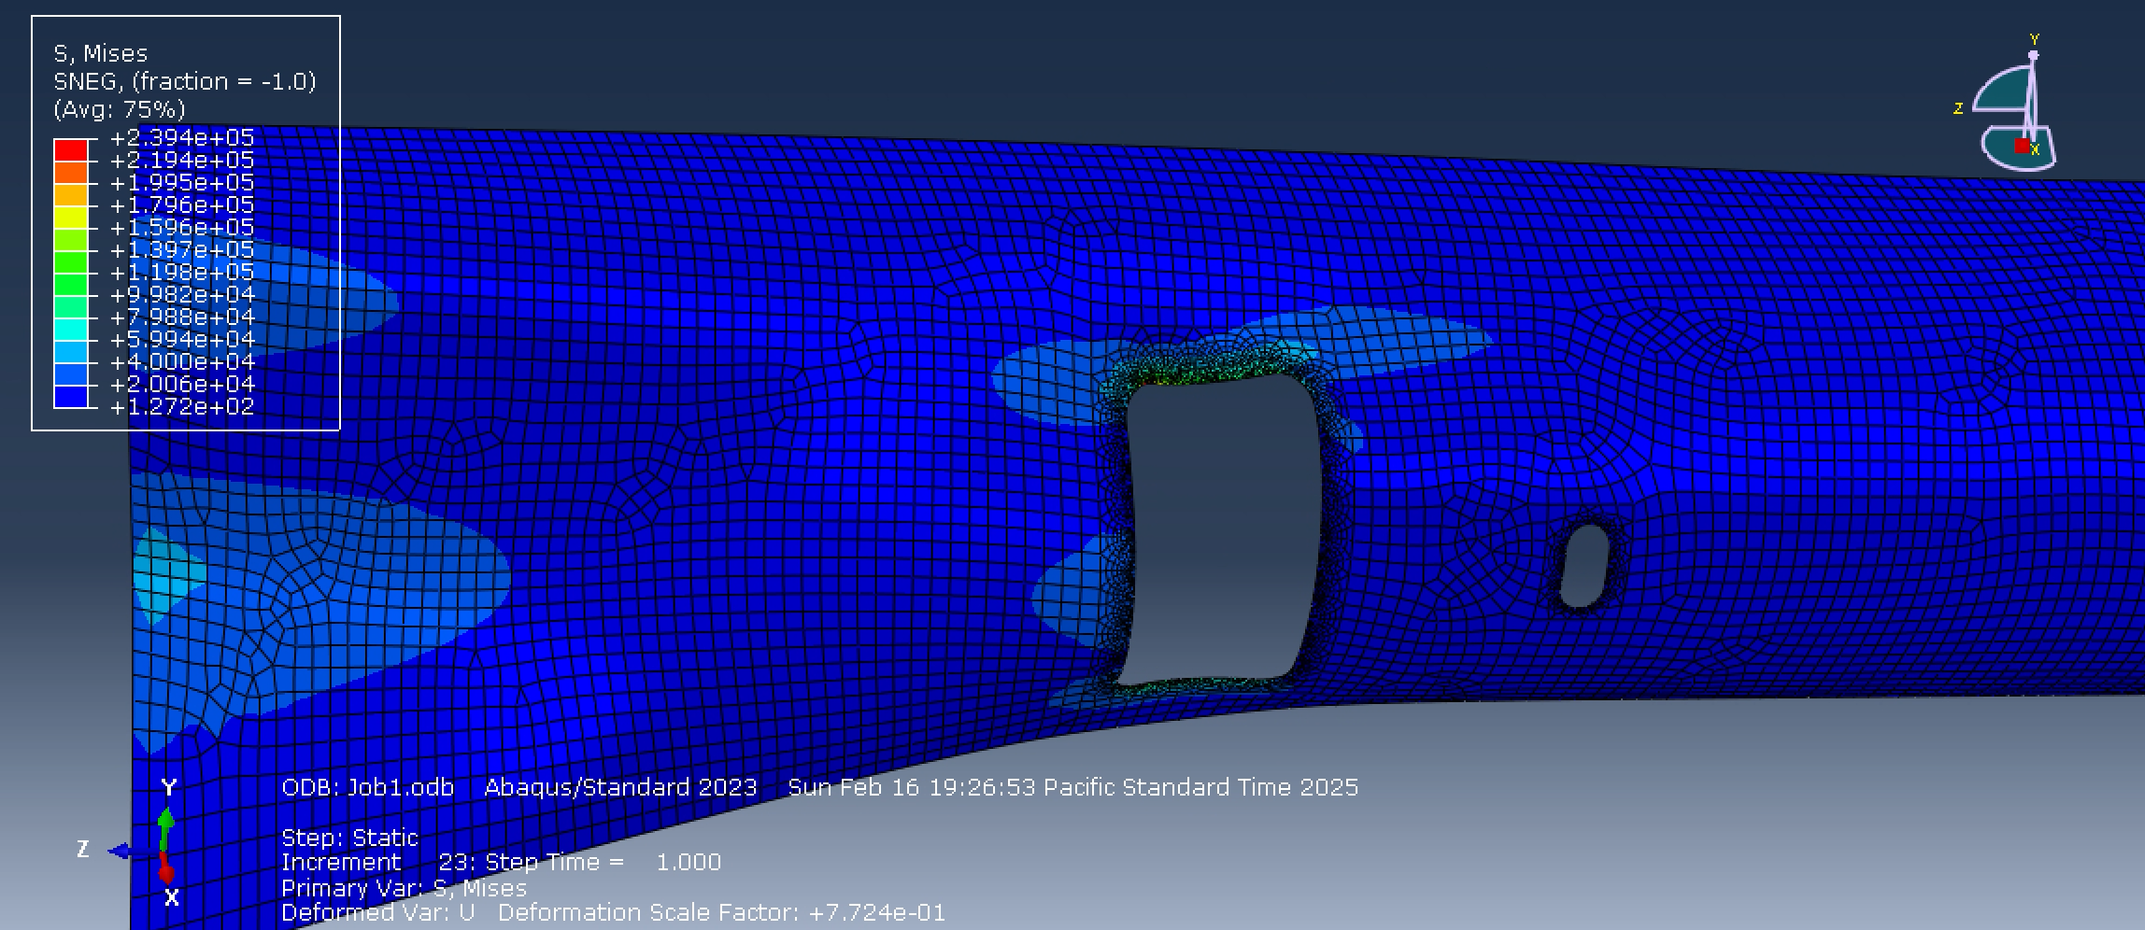Click the Avg: 75% averaging label
Screen dimensions: 2145x930
pyautogui.click(x=120, y=109)
